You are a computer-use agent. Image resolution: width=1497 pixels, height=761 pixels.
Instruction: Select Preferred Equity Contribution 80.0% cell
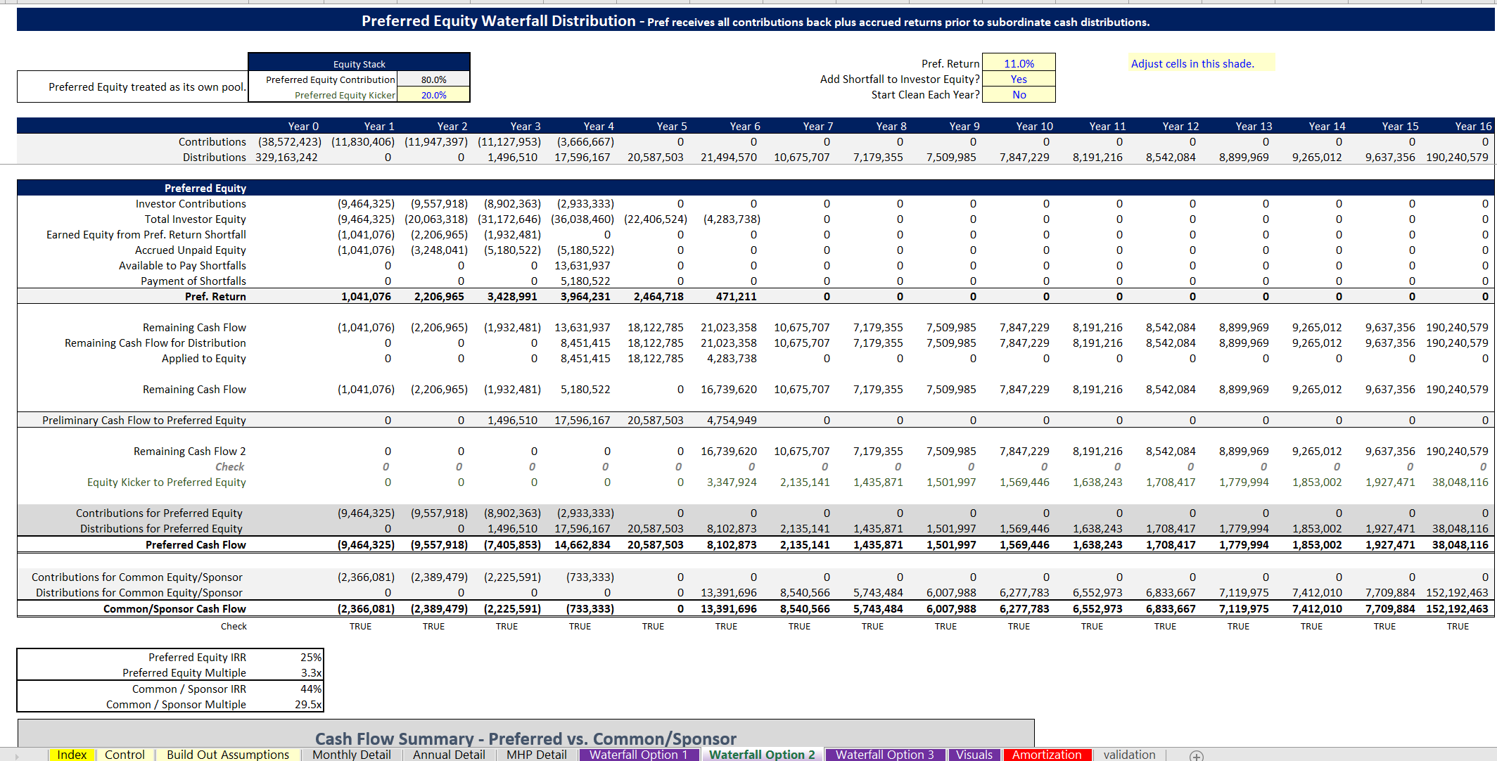click(433, 79)
